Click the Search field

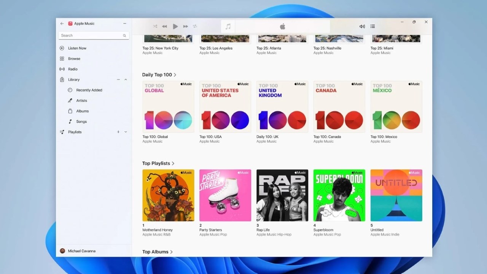[91, 35]
